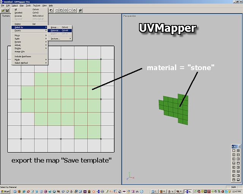243x194 pixels.
Task: Choose Deselect from Select menu
Action: coord(30,13)
